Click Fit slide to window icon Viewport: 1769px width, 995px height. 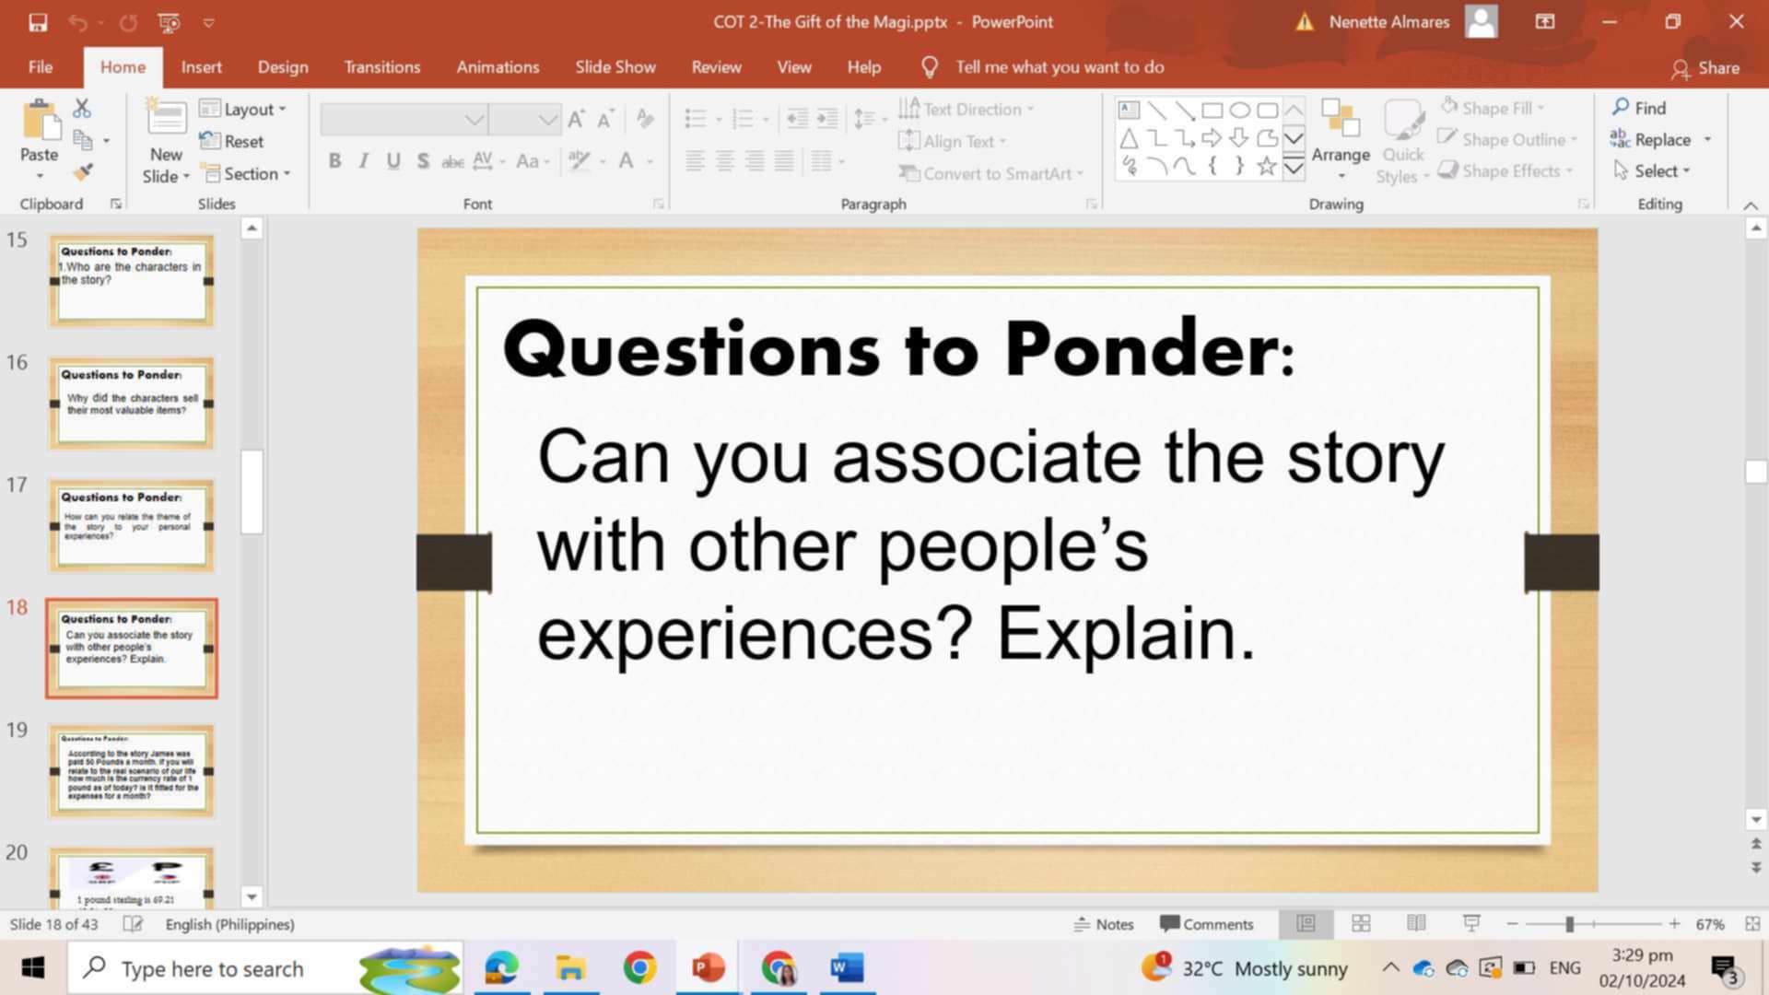click(x=1752, y=923)
